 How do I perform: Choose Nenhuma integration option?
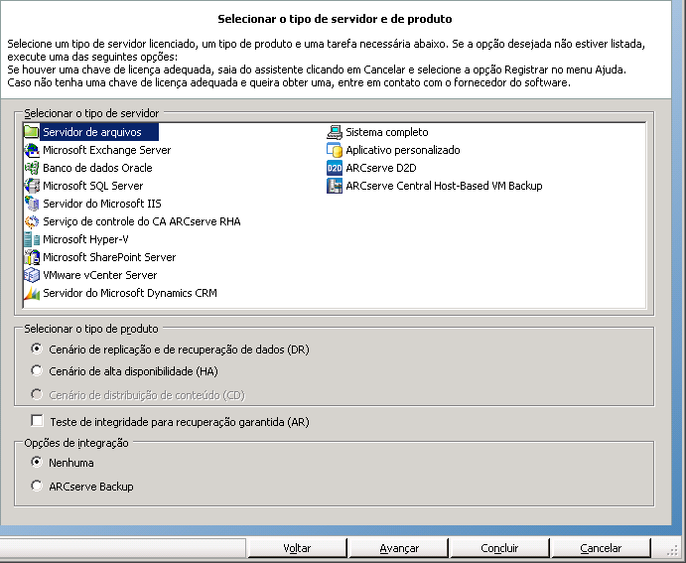coord(37,462)
